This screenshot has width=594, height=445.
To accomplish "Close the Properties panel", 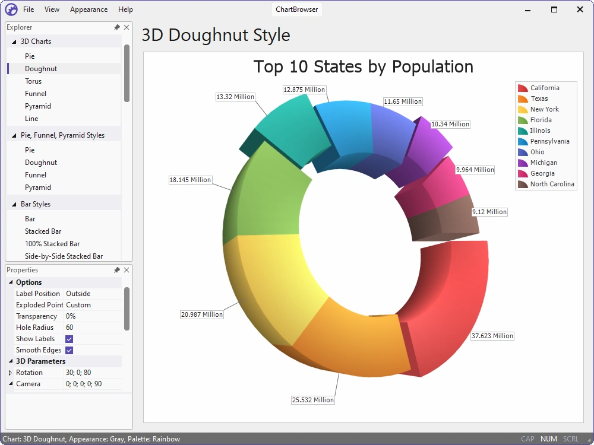I will [x=127, y=270].
